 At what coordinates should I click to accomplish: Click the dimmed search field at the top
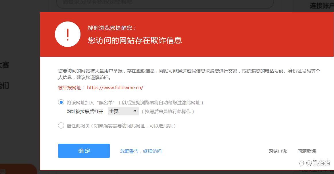[165, 4]
